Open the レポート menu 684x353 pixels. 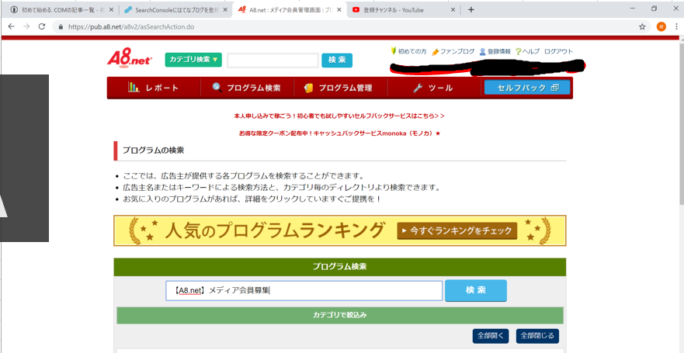point(154,88)
